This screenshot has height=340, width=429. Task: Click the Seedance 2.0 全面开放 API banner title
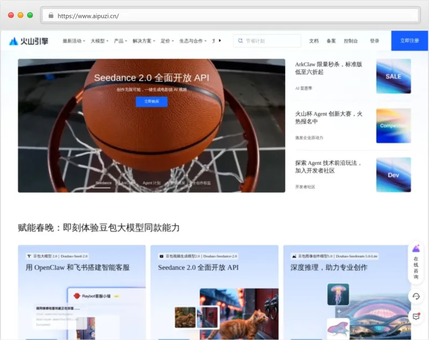152,78
